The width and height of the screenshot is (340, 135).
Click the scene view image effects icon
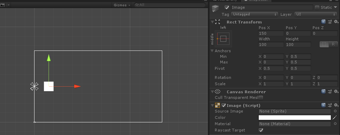(x=2, y=5)
